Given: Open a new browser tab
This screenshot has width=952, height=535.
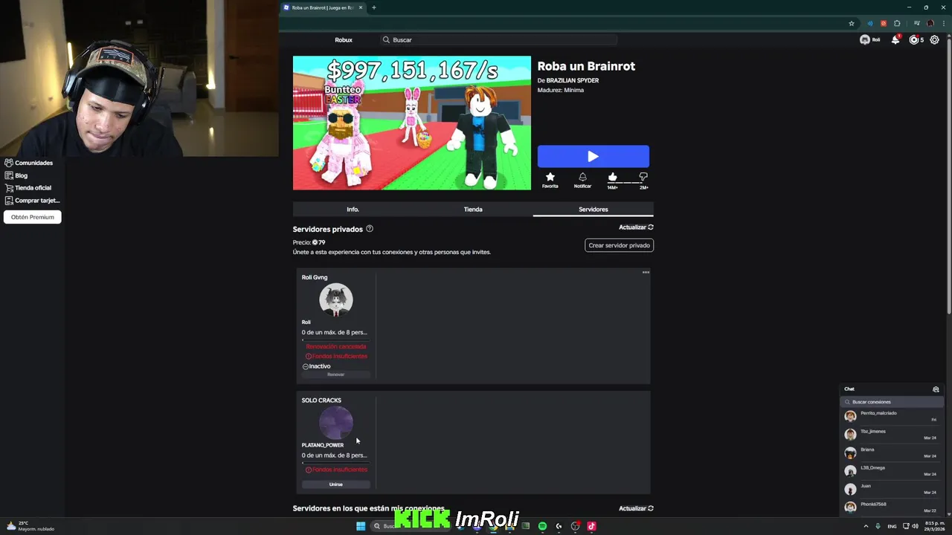Looking at the screenshot, I should click(374, 7).
